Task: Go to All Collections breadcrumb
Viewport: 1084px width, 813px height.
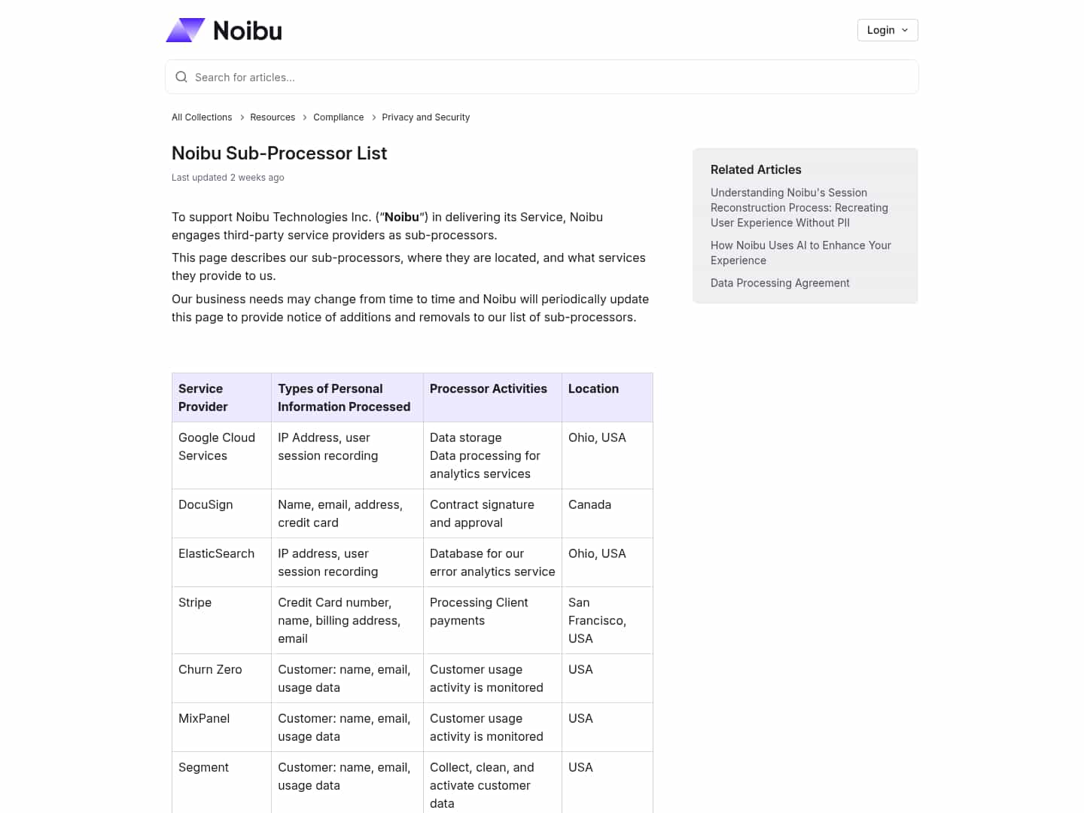Action: point(202,117)
